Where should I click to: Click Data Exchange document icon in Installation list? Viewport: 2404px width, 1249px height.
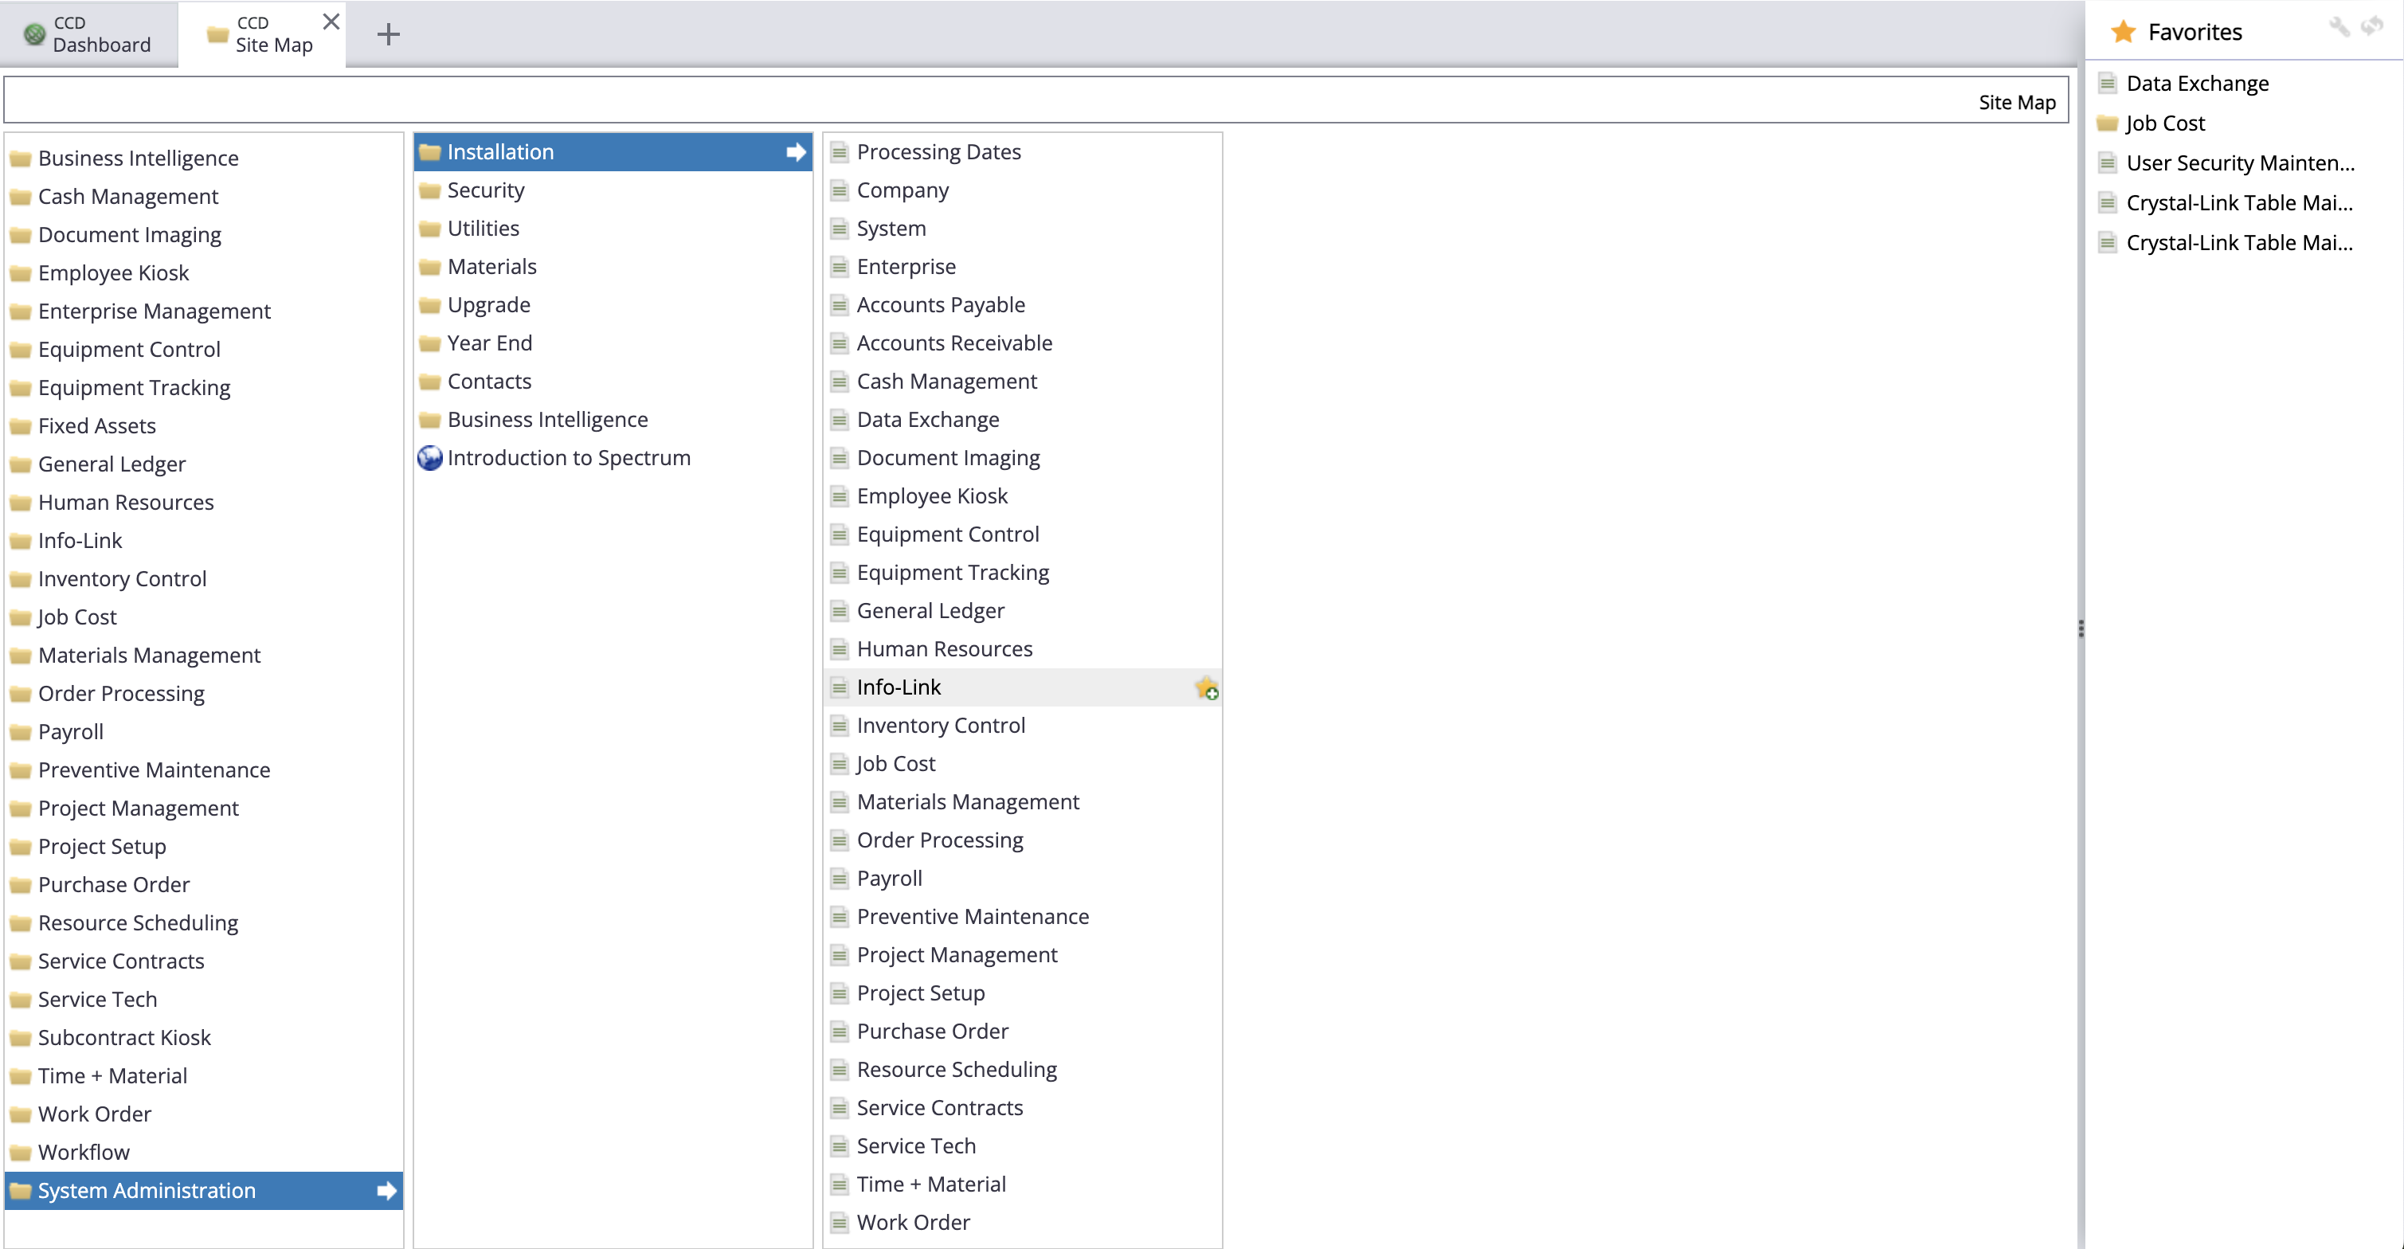click(839, 420)
